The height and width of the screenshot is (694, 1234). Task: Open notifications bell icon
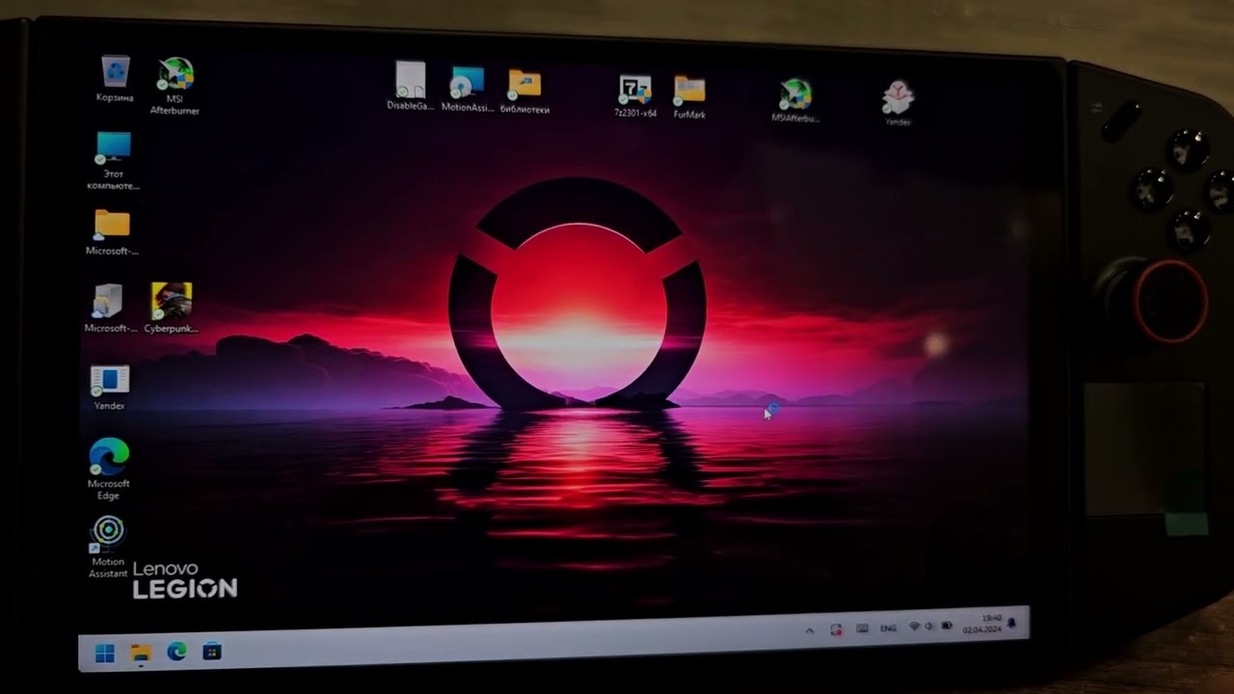(1011, 623)
